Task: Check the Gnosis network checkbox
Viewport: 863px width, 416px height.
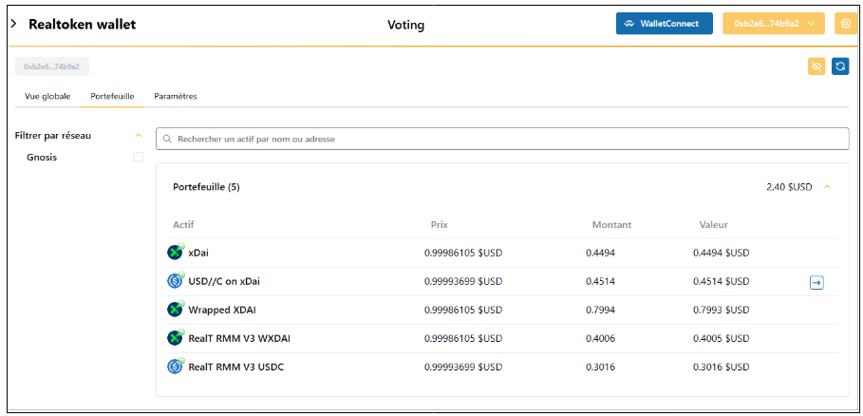Action: (139, 158)
